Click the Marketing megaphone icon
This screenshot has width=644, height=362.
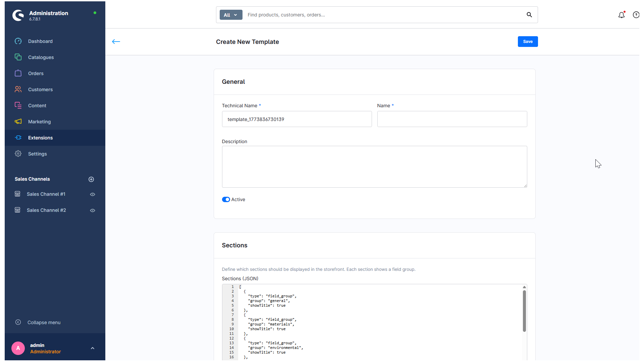(18, 122)
